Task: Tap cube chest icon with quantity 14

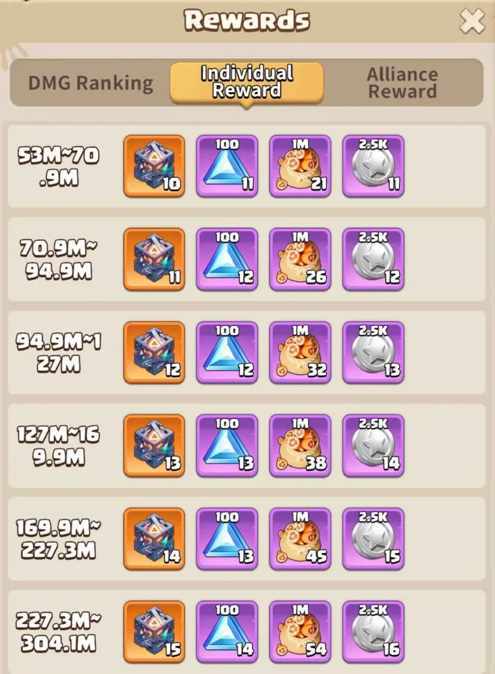Action: tap(154, 538)
